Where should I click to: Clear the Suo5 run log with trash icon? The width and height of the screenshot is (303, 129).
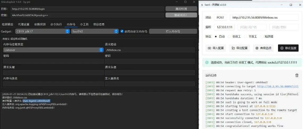[x=297, y=75]
